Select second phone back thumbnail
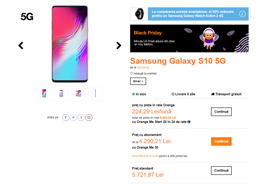The image size is (257, 184). (61, 94)
